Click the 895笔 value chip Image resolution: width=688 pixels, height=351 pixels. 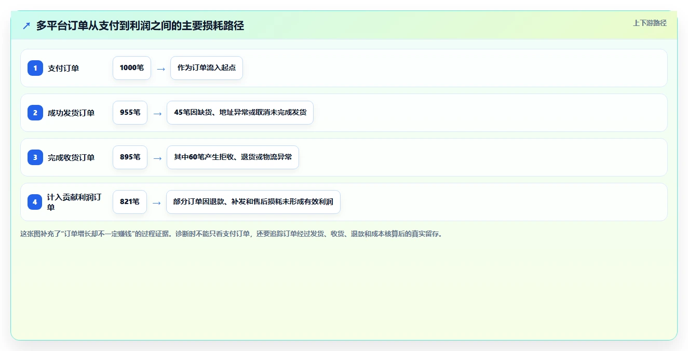tap(130, 157)
